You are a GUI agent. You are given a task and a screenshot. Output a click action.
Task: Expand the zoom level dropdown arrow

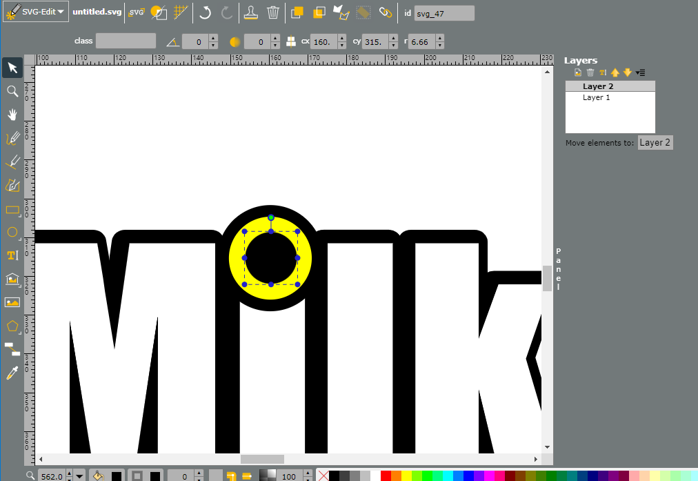click(80, 476)
